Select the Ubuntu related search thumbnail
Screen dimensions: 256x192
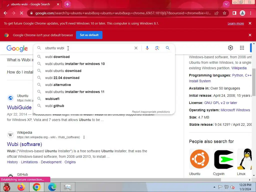tap(199, 159)
